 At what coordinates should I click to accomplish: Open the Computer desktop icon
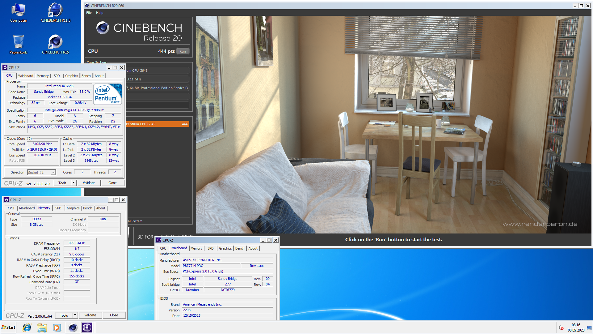pos(19,13)
